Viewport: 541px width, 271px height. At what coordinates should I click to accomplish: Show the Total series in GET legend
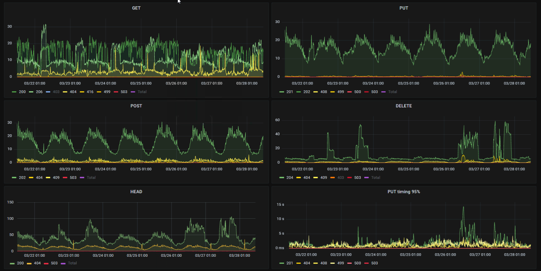(x=142, y=92)
